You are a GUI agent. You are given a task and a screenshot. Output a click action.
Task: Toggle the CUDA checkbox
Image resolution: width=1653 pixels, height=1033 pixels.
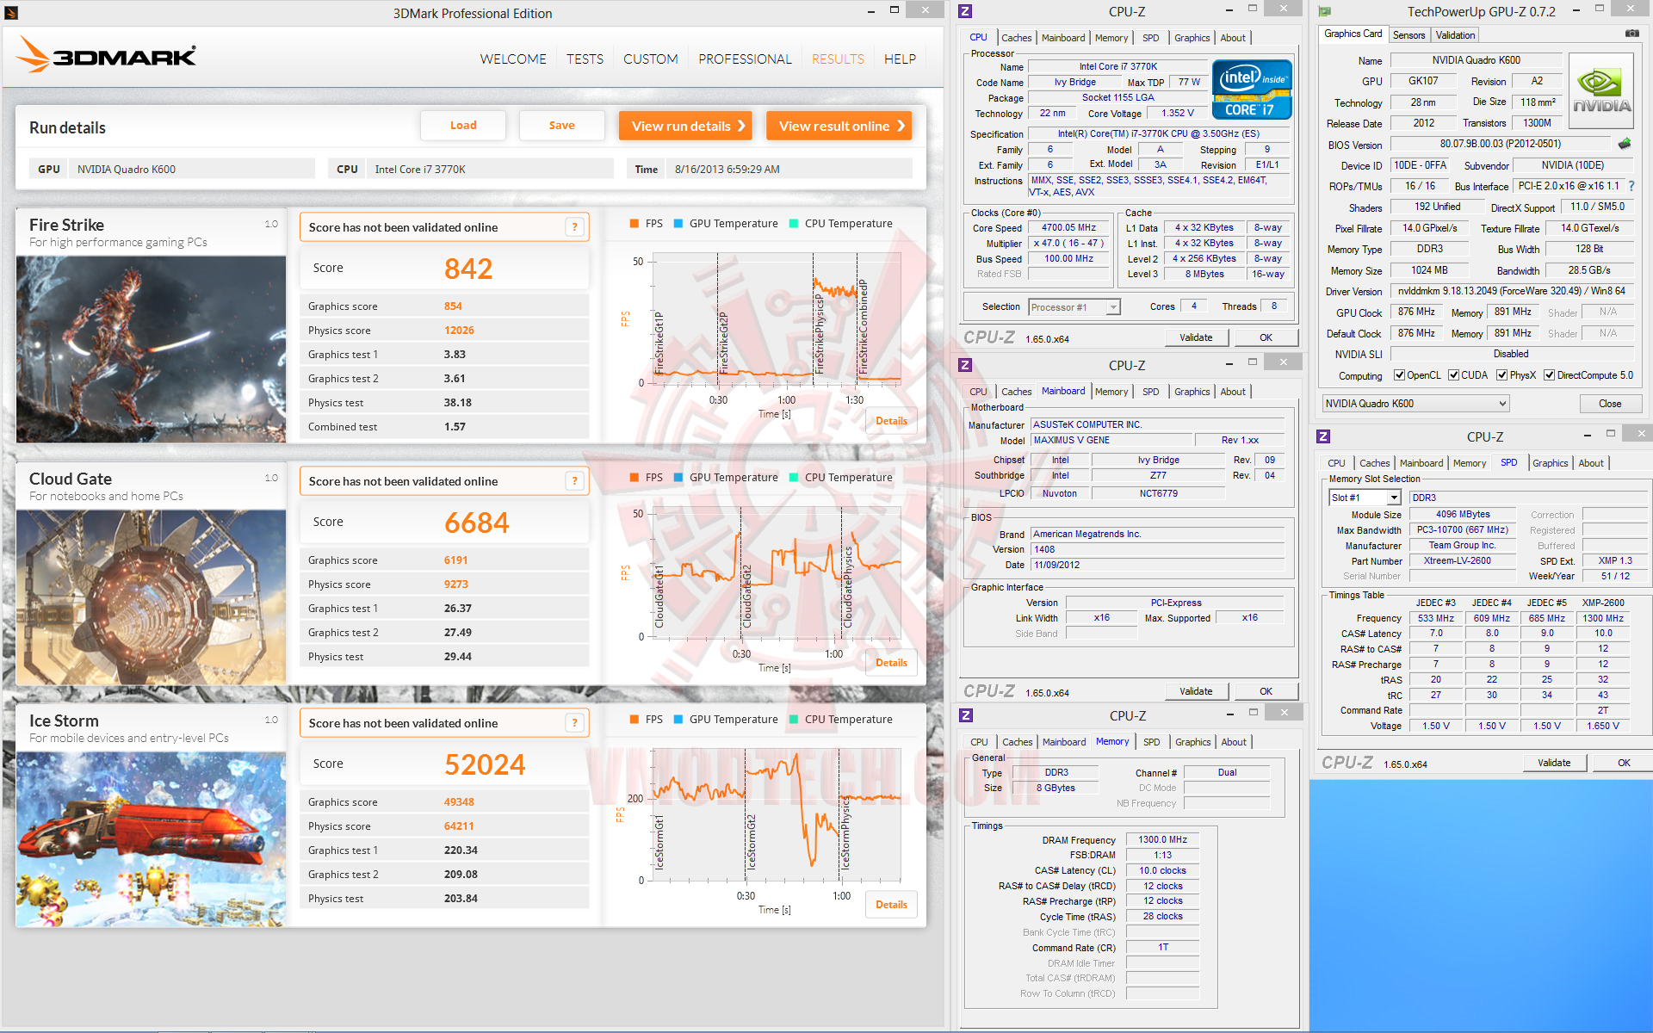1453,375
